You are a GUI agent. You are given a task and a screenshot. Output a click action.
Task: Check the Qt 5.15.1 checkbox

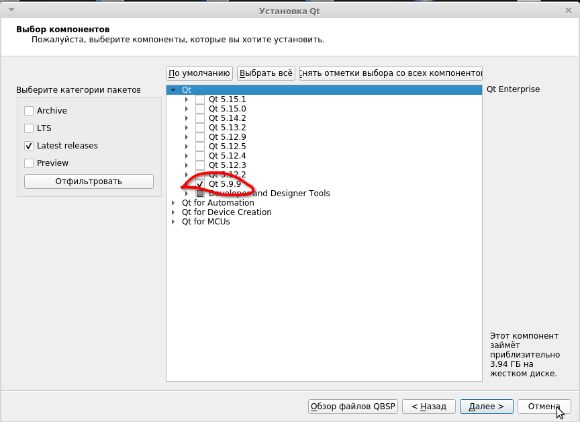pos(200,99)
